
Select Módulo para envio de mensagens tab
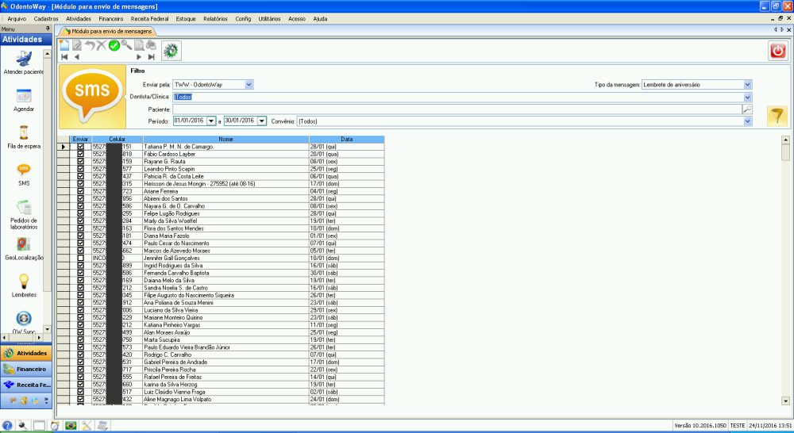(x=108, y=32)
